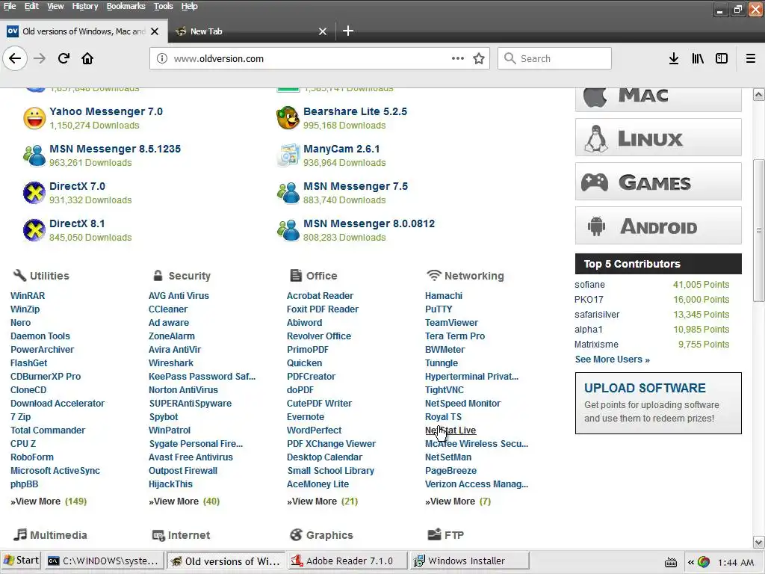The height and width of the screenshot is (574, 765).
Task: Open the PuTTY link
Action: click(439, 309)
